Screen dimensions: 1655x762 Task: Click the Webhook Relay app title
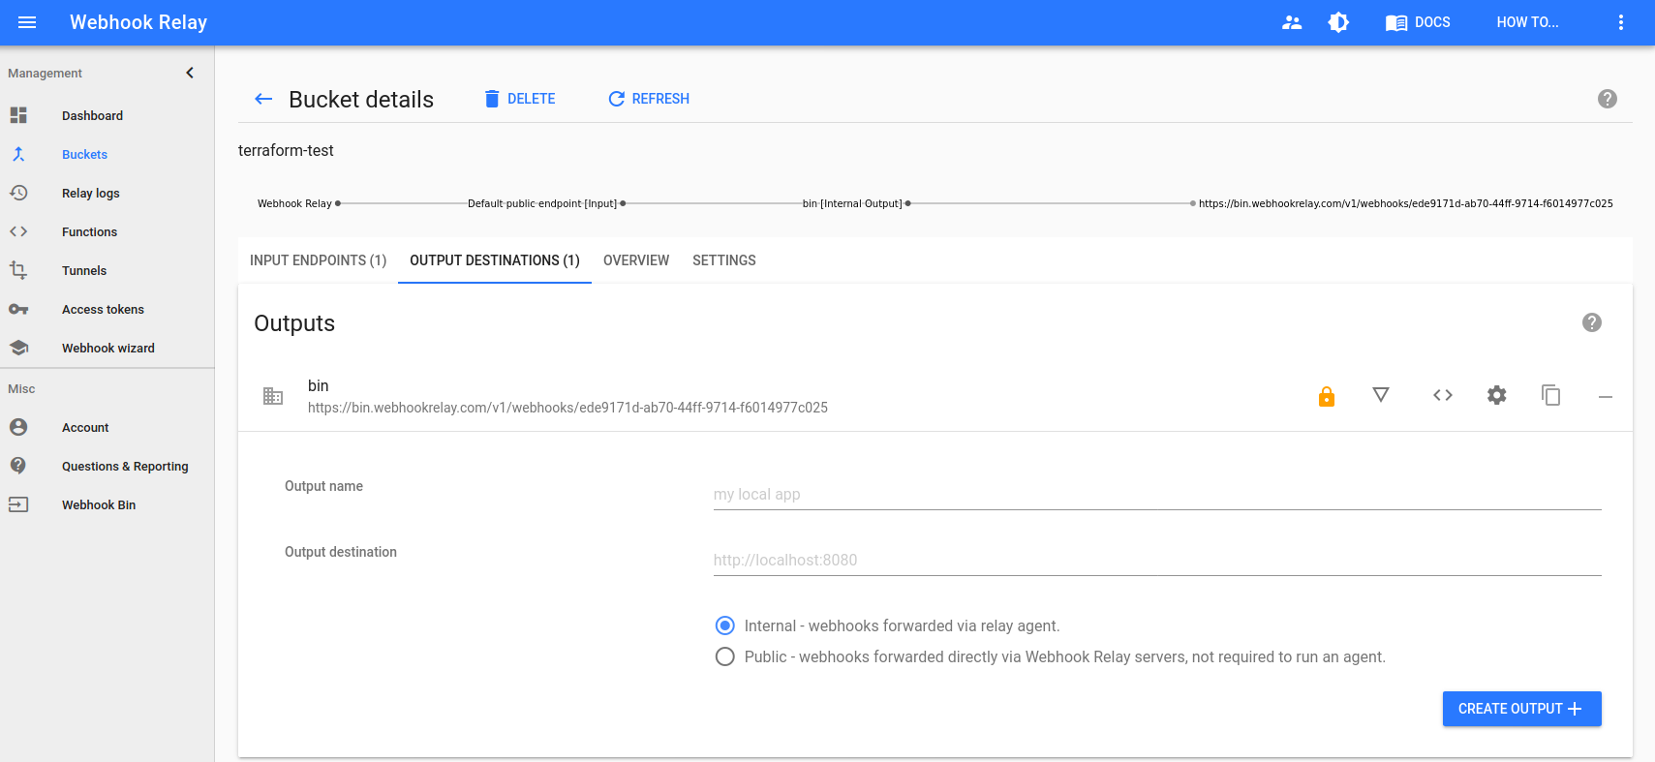point(138,22)
